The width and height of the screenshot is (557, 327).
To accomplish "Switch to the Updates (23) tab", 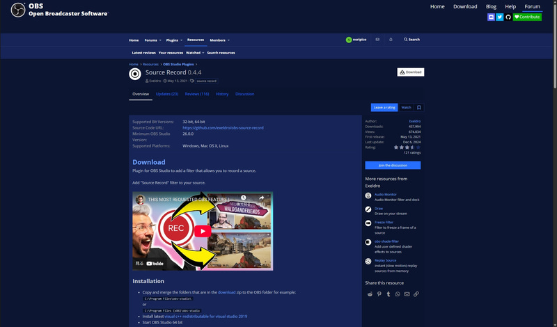I will coord(167,94).
